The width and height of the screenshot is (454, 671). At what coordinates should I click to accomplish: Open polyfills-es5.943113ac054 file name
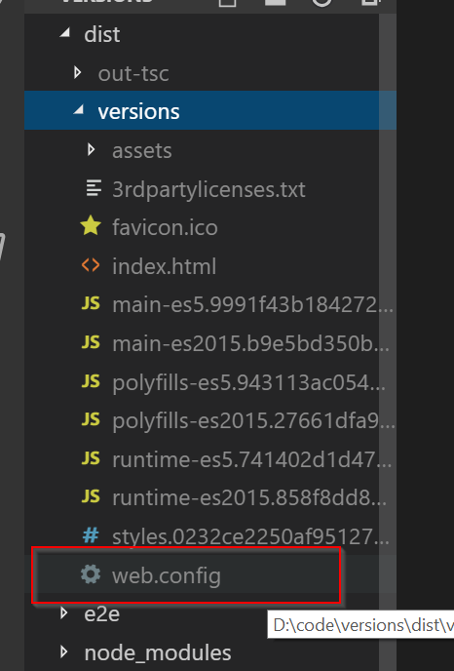(248, 383)
